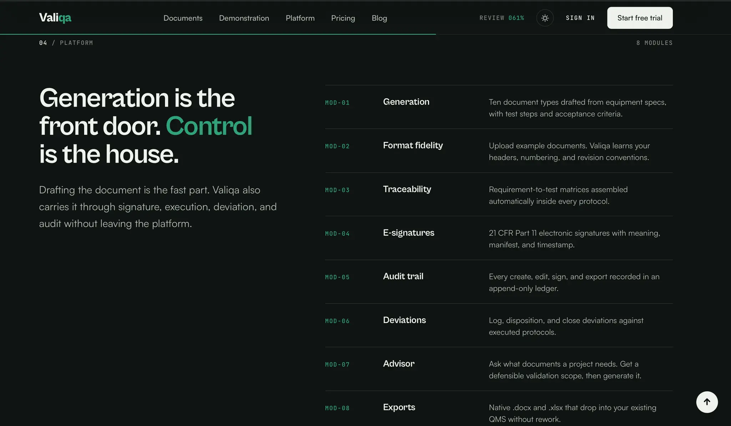Click the Valiqa logo
The height and width of the screenshot is (426, 731).
click(x=55, y=17)
